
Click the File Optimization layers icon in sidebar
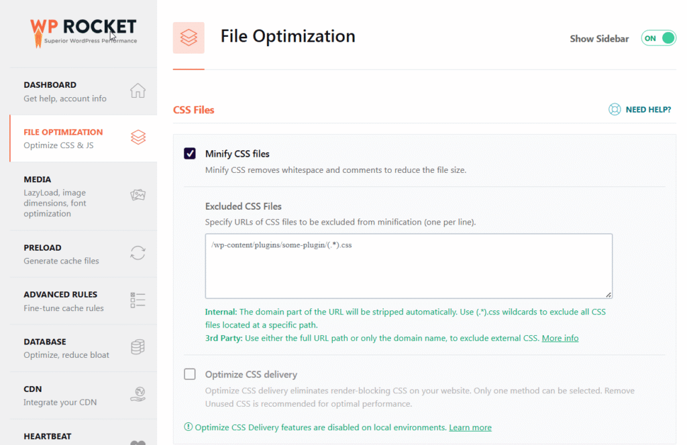[138, 137]
